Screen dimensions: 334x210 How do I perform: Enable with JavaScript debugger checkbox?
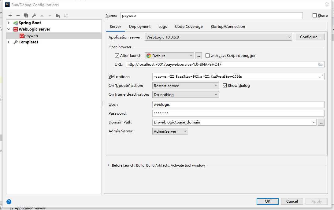207,56
